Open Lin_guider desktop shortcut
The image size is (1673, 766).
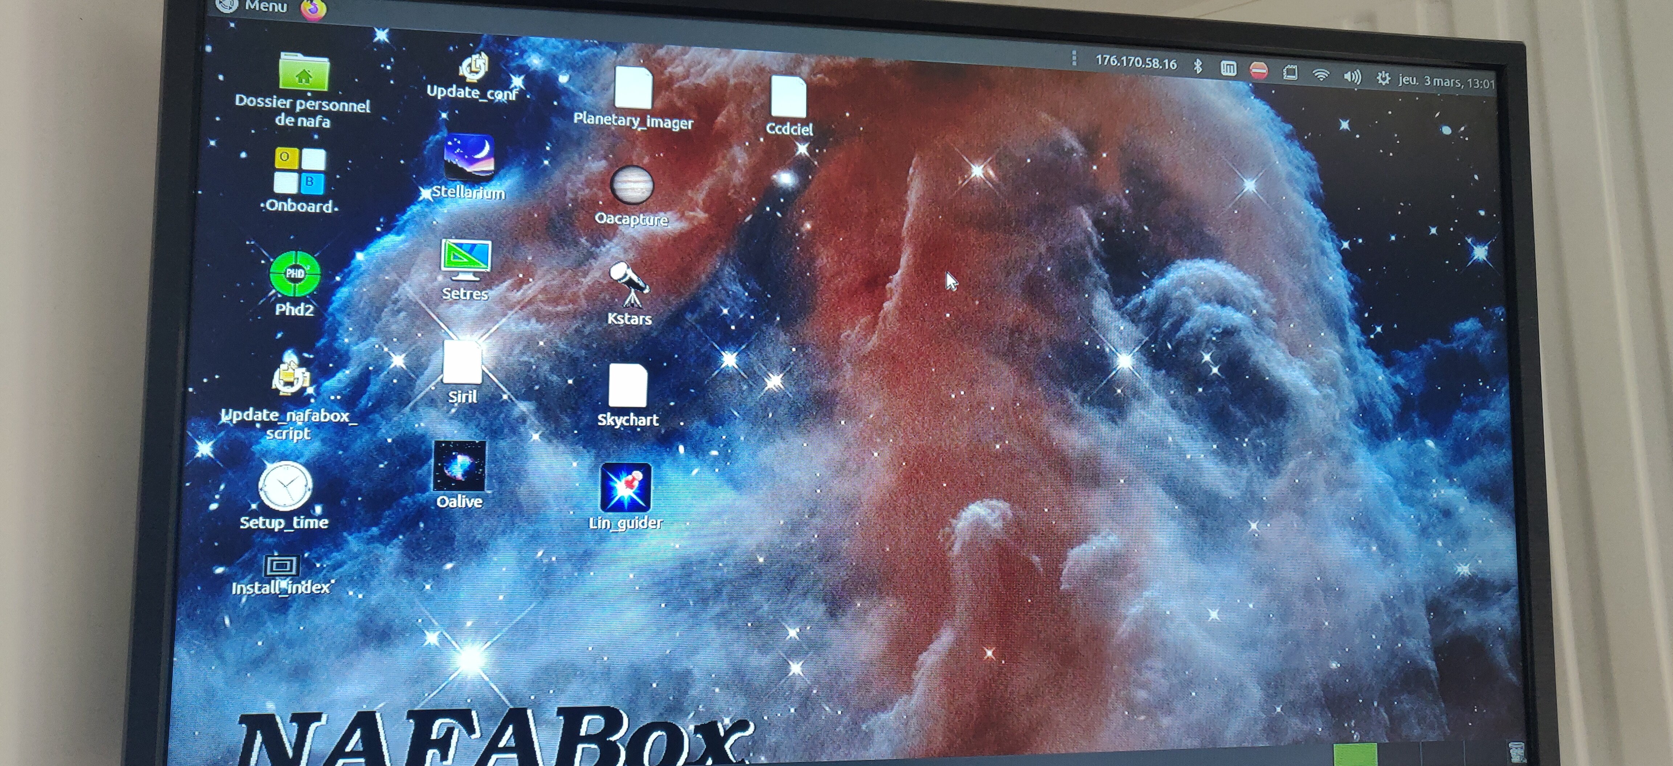coord(625,487)
